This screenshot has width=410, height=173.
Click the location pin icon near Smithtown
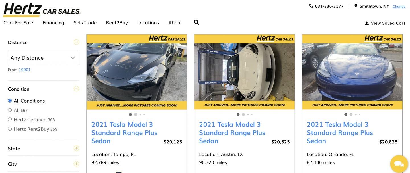(356, 6)
